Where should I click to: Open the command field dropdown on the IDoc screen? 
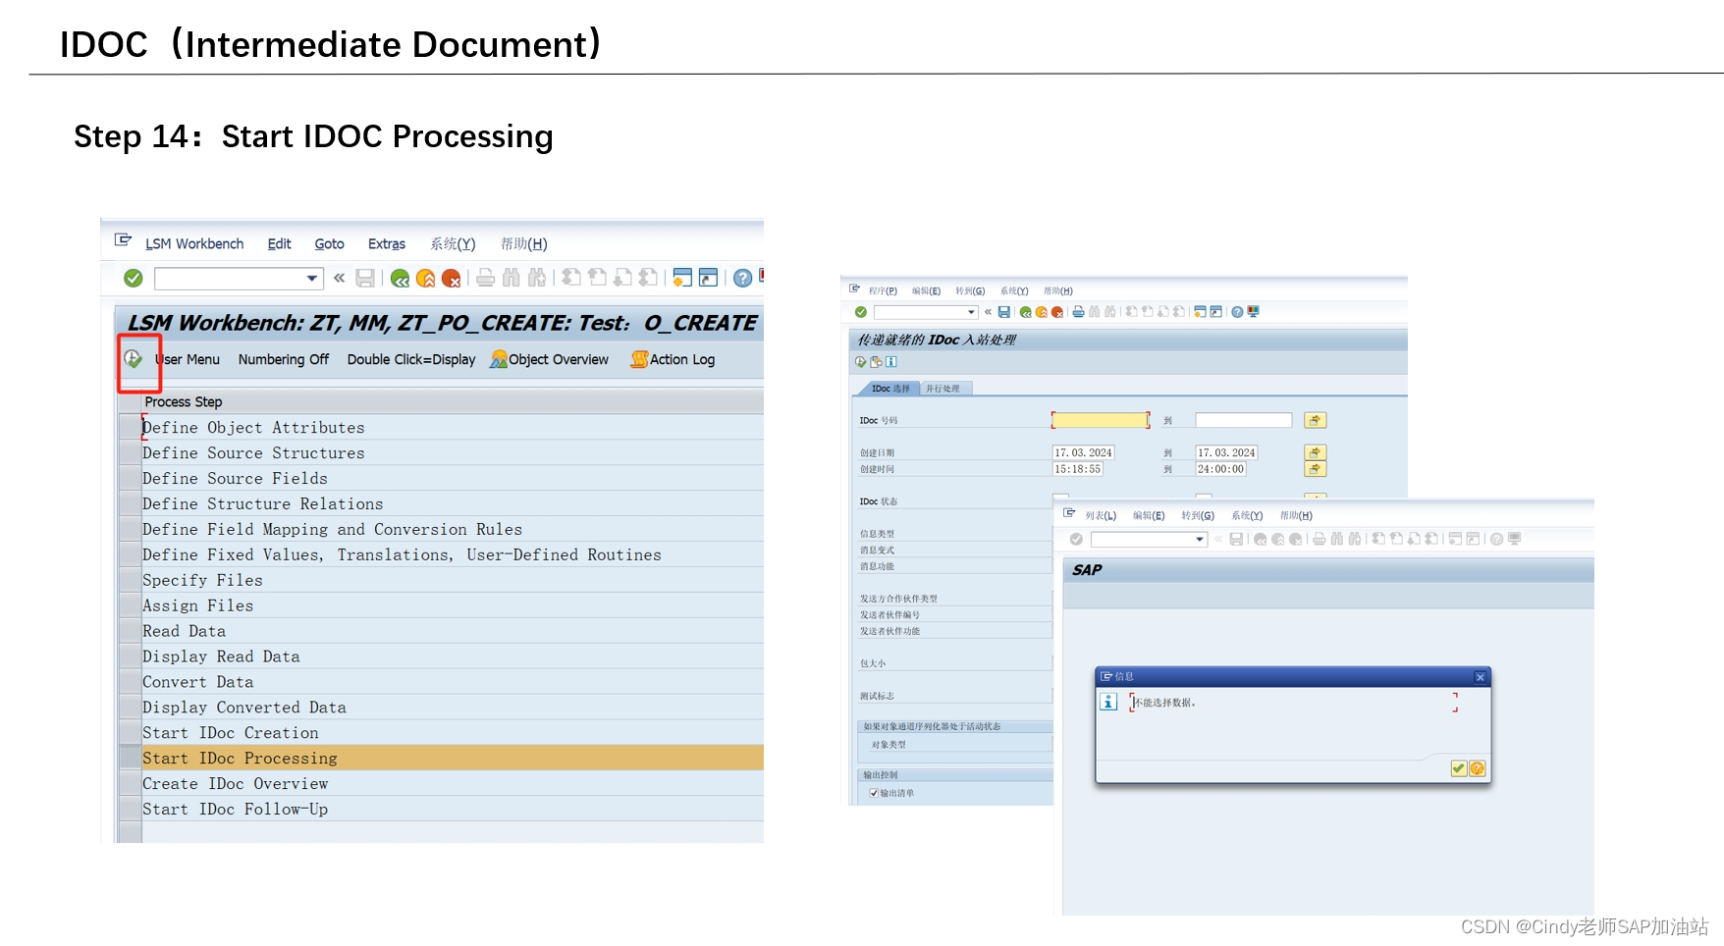click(972, 312)
